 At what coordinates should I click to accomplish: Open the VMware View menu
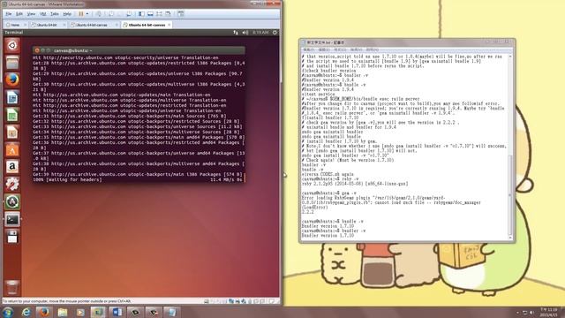[32, 14]
